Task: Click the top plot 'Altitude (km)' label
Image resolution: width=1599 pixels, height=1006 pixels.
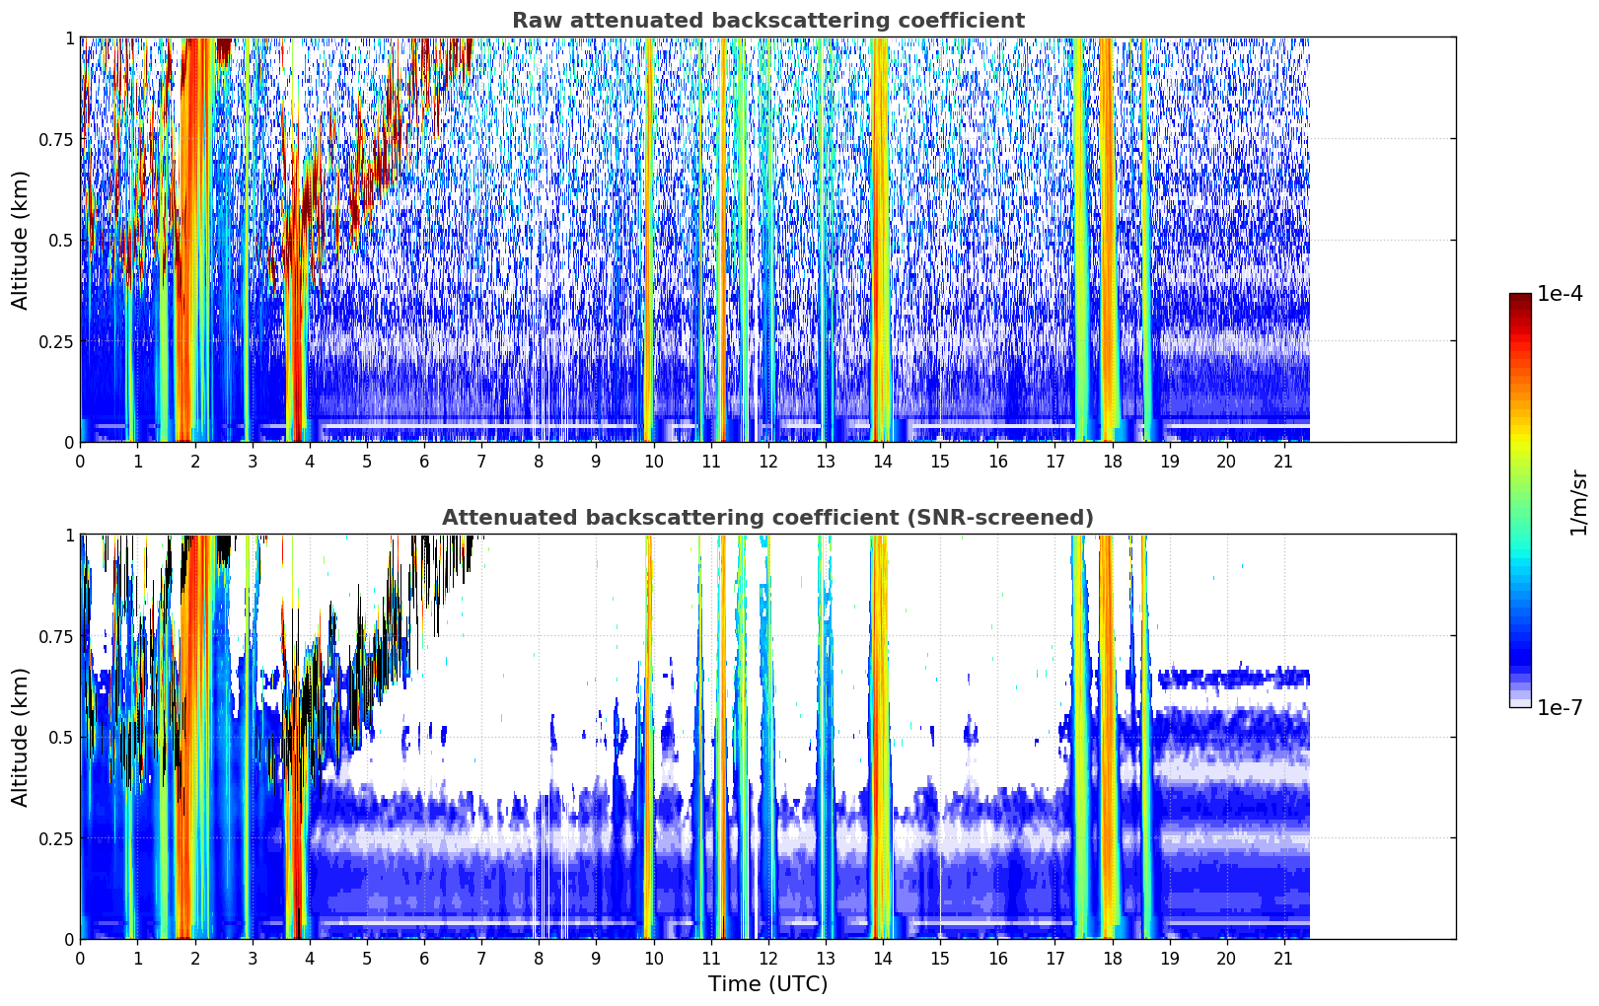Action: [x=21, y=240]
